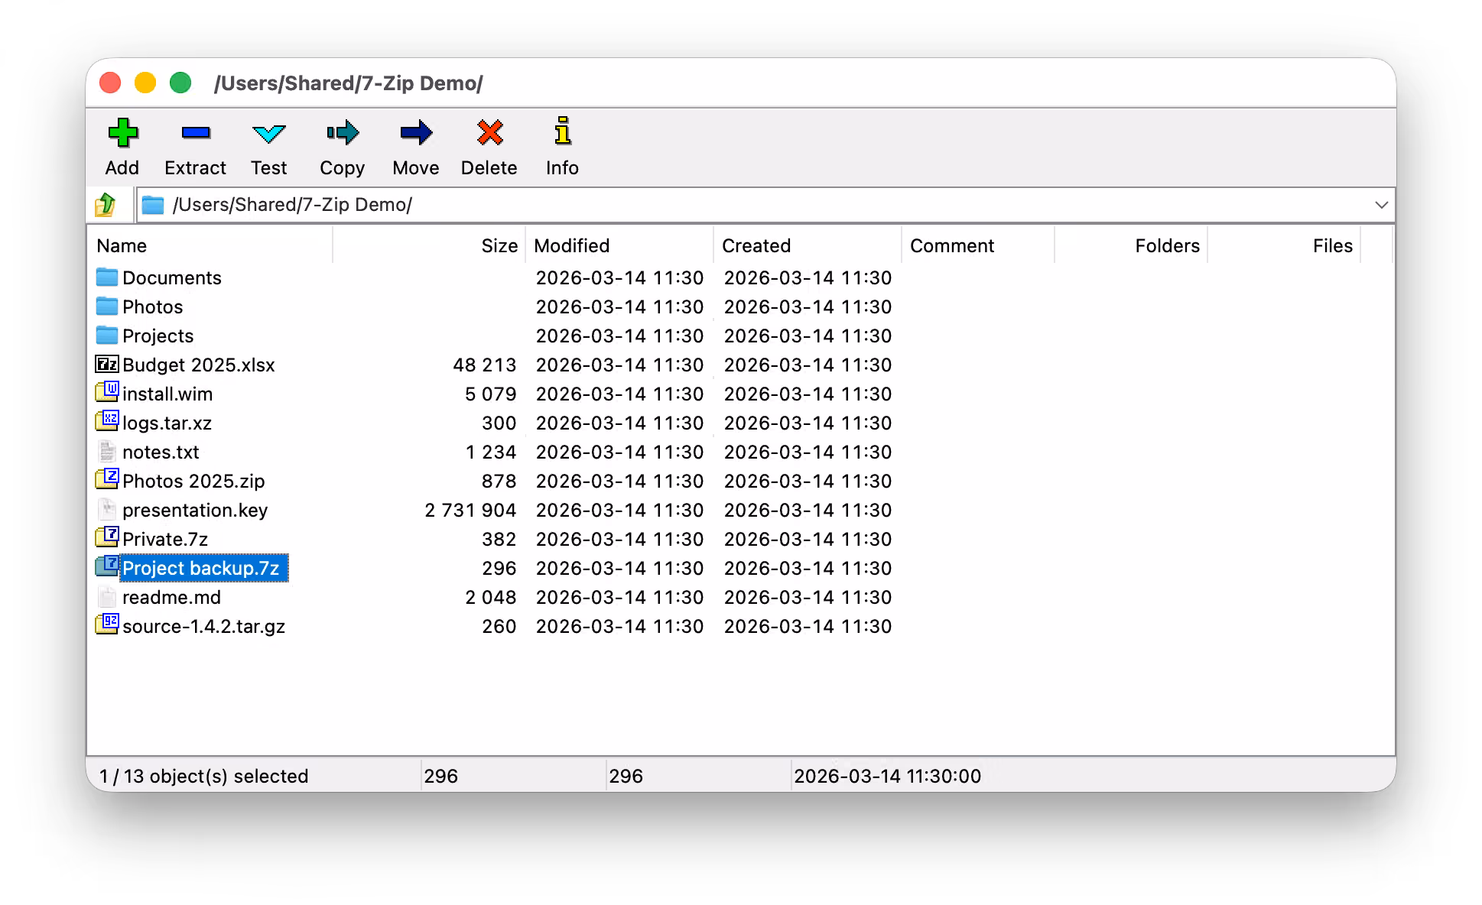The width and height of the screenshot is (1482, 905).
Task: Click the source-1.4.2.tar.gz archive icon
Action: [107, 624]
